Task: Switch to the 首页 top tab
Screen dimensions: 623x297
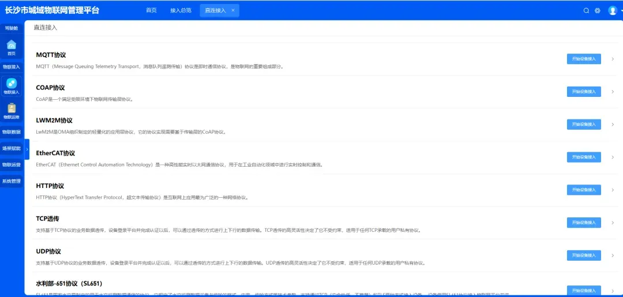Action: (151, 10)
